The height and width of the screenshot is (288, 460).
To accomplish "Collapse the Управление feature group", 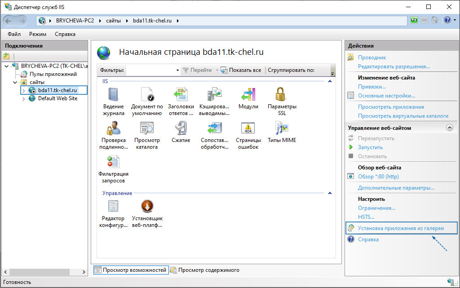I will (x=330, y=193).
